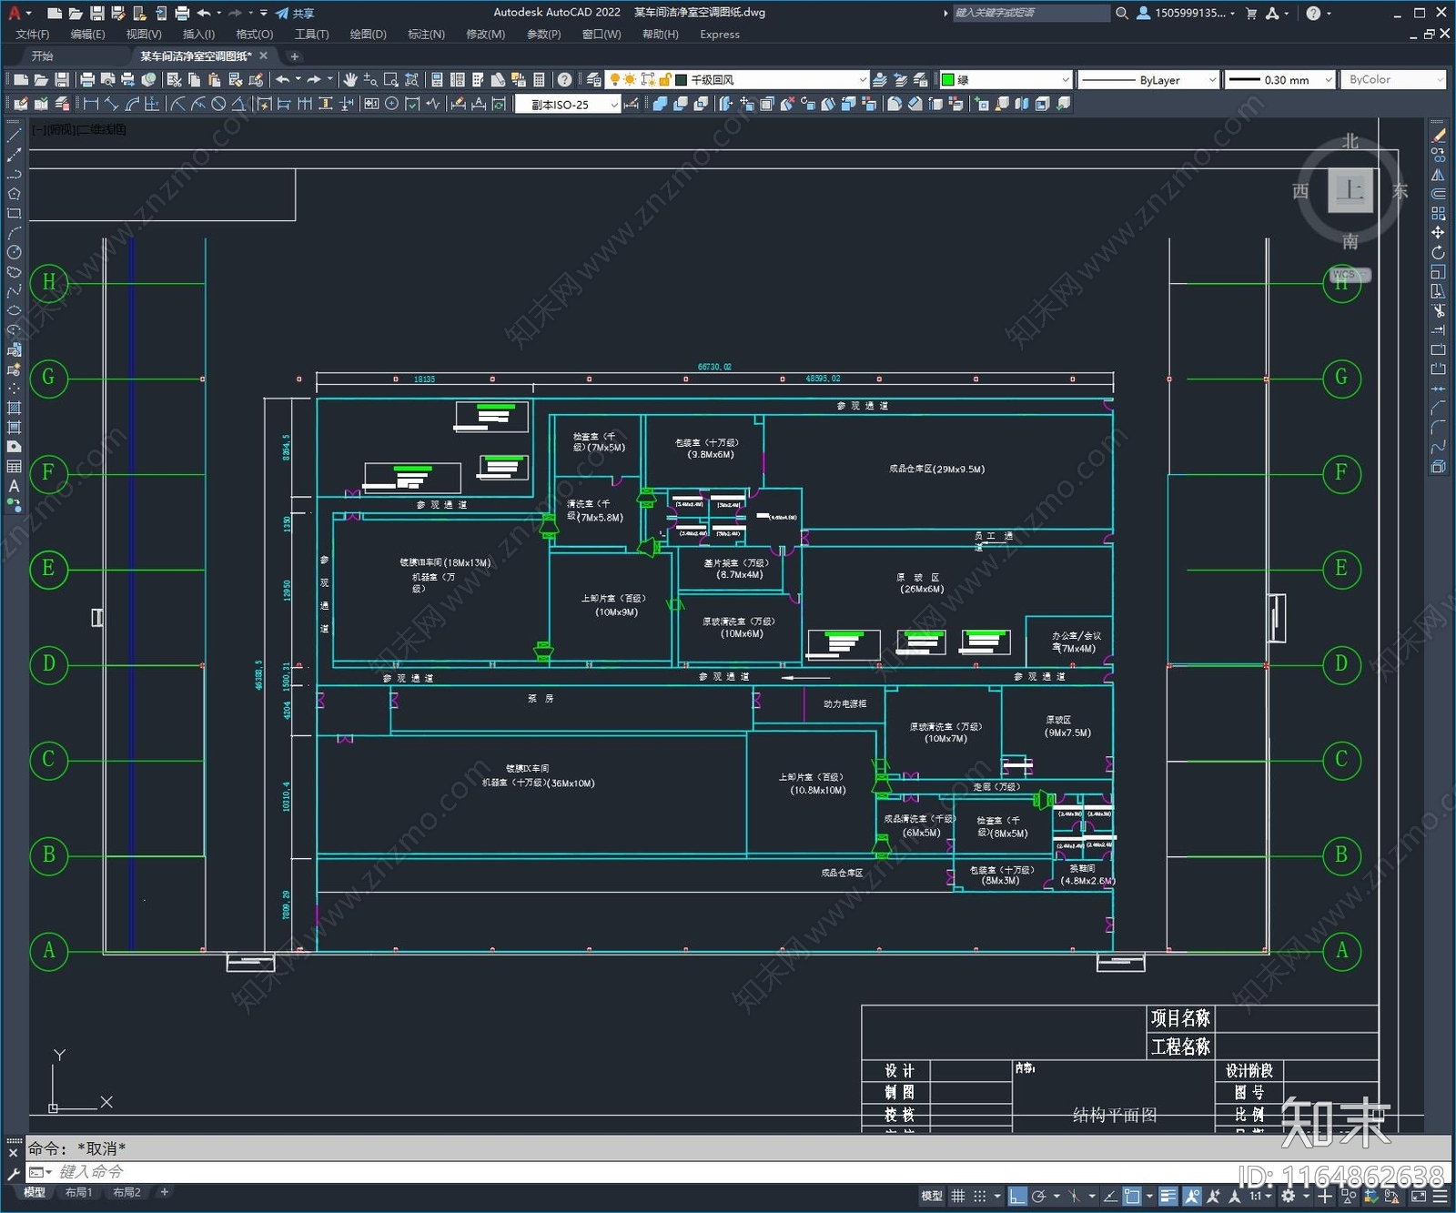The height and width of the screenshot is (1213, 1456).
Task: Open the 标注(N) menu
Action: (426, 35)
